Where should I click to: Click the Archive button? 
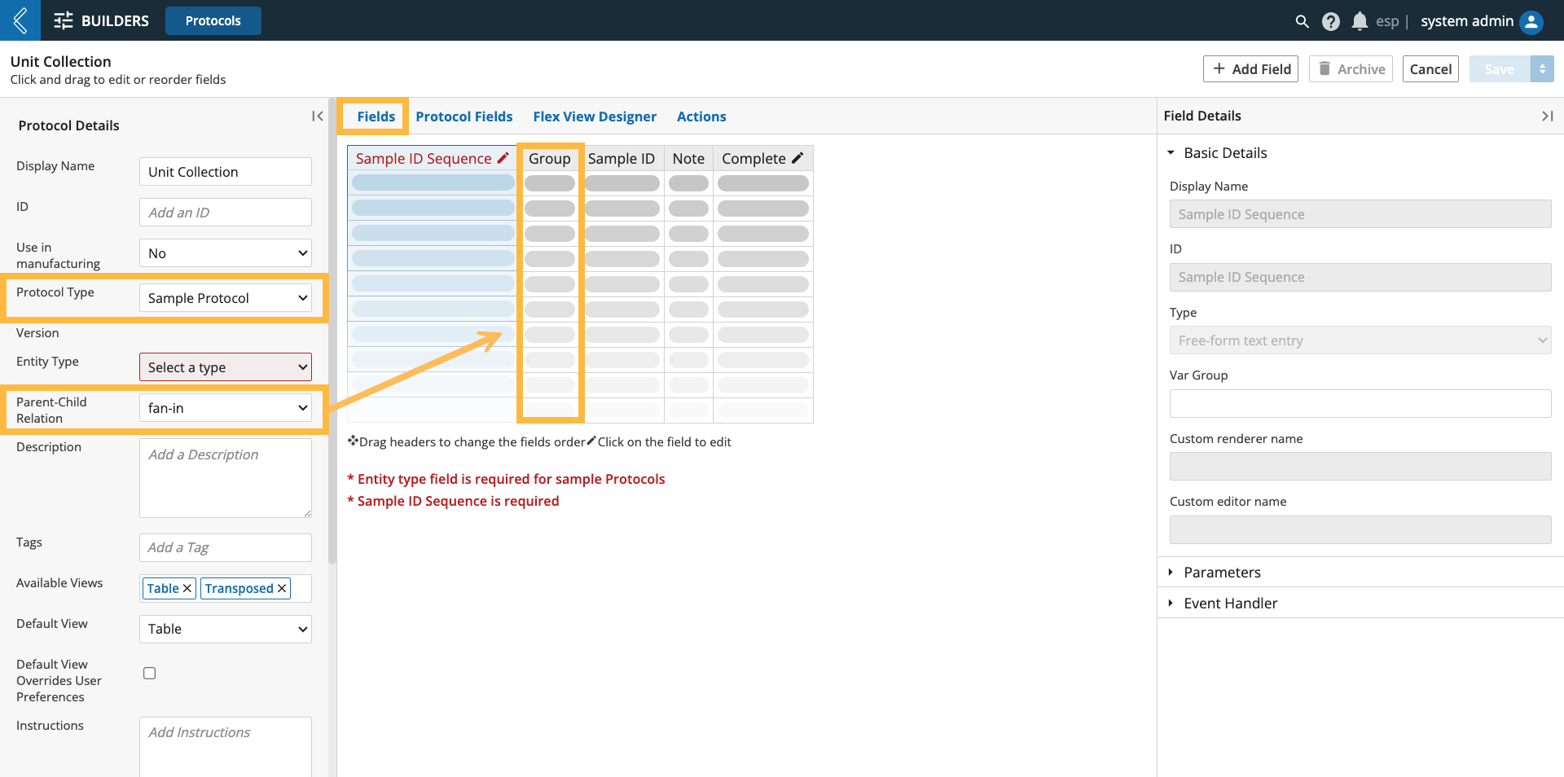tap(1351, 69)
